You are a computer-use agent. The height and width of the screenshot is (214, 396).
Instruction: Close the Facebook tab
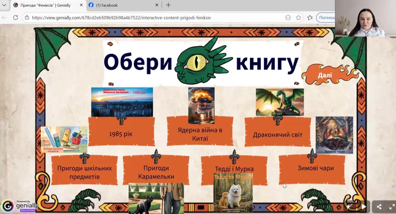157,5
